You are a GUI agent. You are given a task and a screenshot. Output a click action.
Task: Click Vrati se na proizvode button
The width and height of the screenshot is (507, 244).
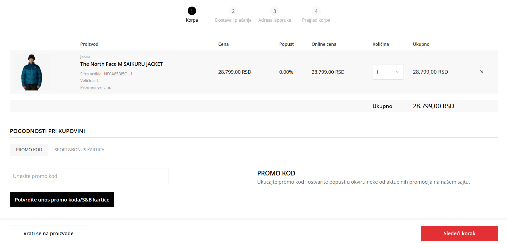click(48, 233)
